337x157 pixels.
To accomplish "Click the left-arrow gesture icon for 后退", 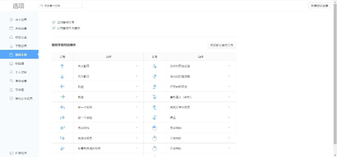I will coord(62,86).
